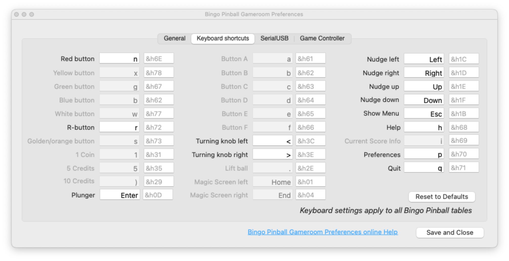Click the Magic Screen right hex field &h04

click(310, 195)
